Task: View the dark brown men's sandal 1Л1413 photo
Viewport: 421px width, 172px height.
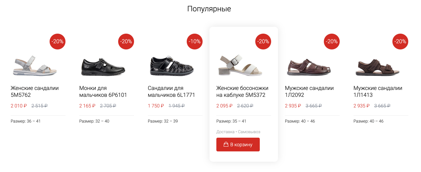Action: 378,66
